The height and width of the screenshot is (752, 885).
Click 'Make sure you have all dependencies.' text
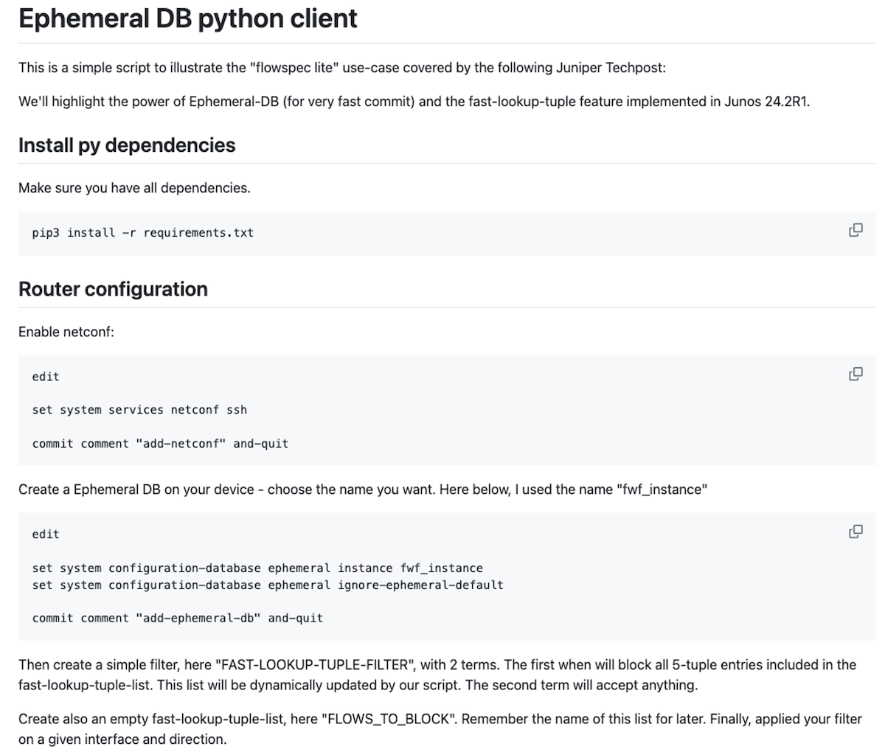(134, 188)
